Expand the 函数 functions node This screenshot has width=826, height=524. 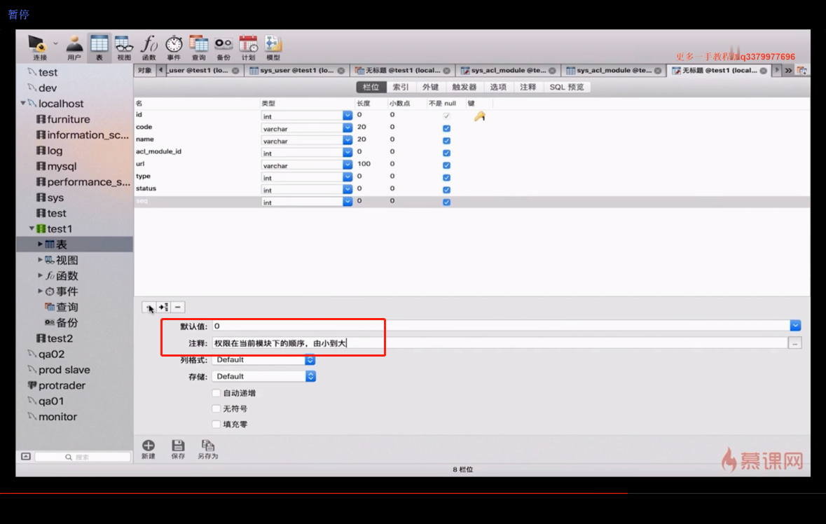(x=40, y=275)
